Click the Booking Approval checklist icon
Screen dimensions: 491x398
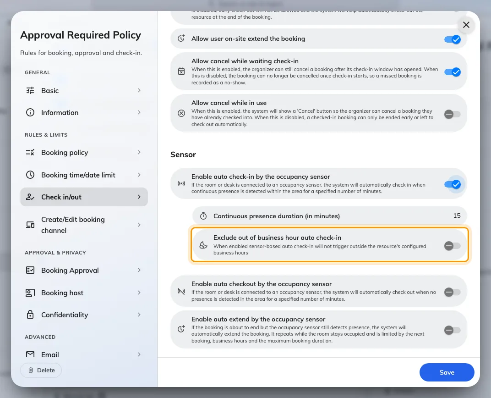point(30,270)
